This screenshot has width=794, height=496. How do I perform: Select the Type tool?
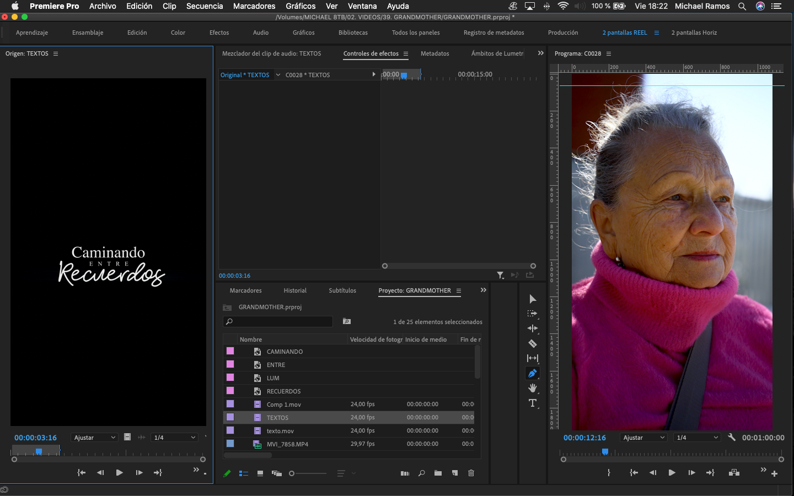click(532, 403)
